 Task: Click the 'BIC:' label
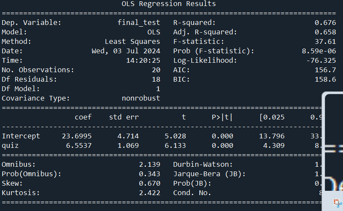[181, 79]
